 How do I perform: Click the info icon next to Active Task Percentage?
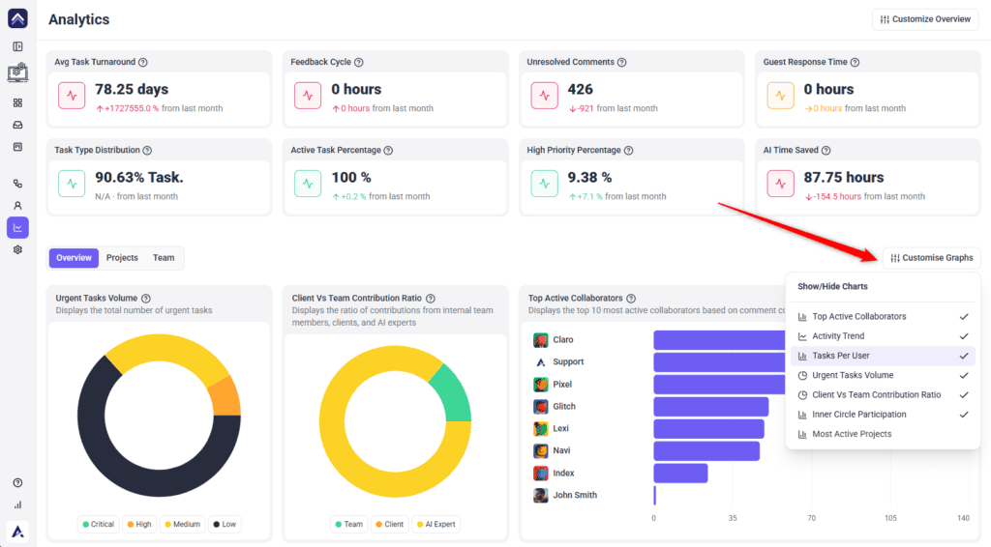(x=389, y=150)
